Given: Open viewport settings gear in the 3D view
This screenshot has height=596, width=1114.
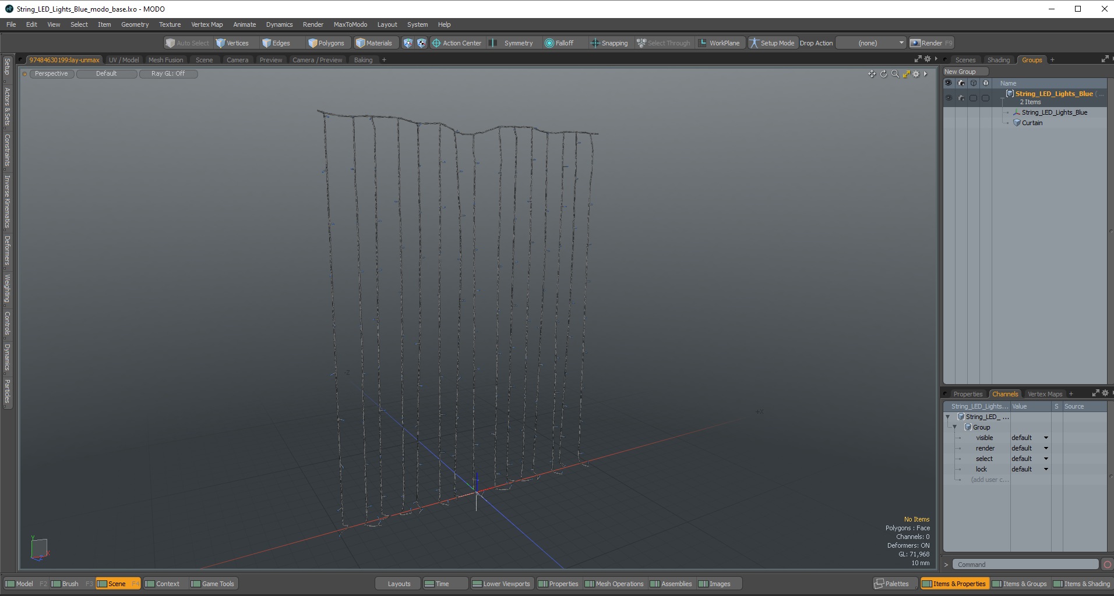Looking at the screenshot, I should coord(916,74).
